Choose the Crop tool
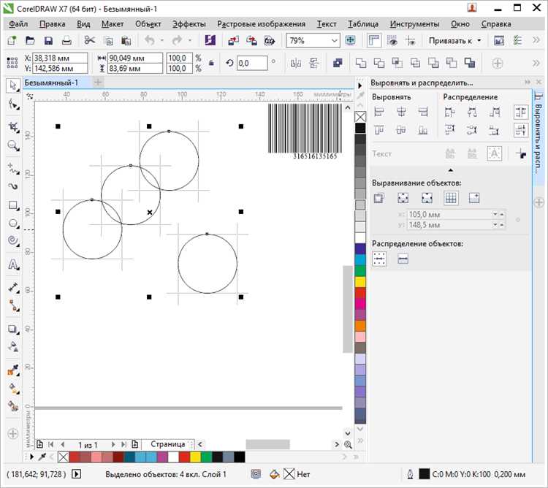The height and width of the screenshot is (488, 548). pos(13,127)
